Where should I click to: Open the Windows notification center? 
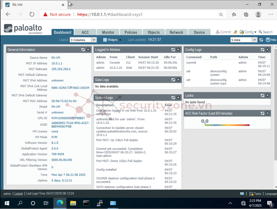(270, 204)
